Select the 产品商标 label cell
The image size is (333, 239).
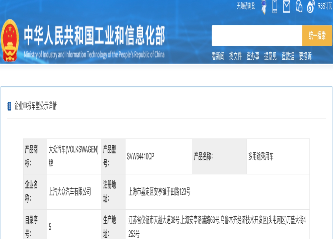click(x=35, y=156)
